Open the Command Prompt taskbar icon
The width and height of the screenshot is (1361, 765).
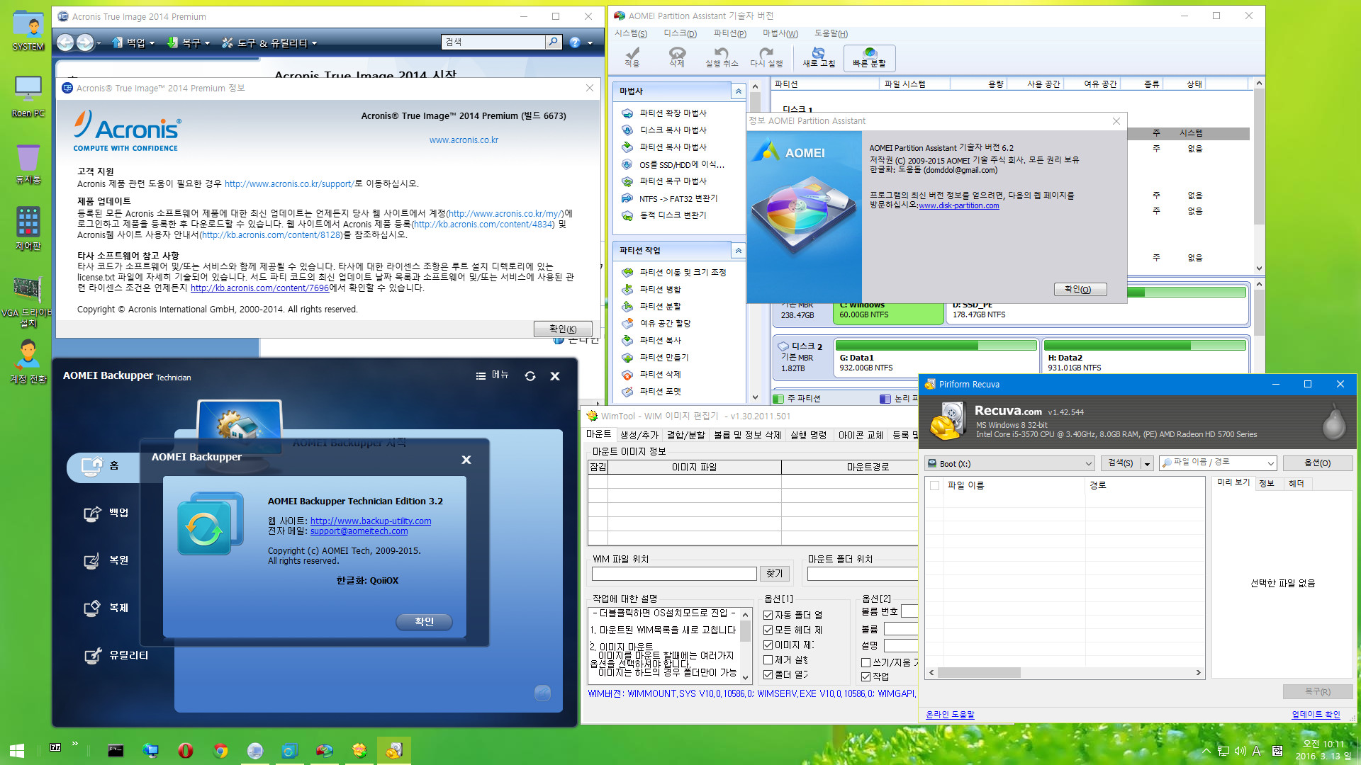click(x=116, y=750)
